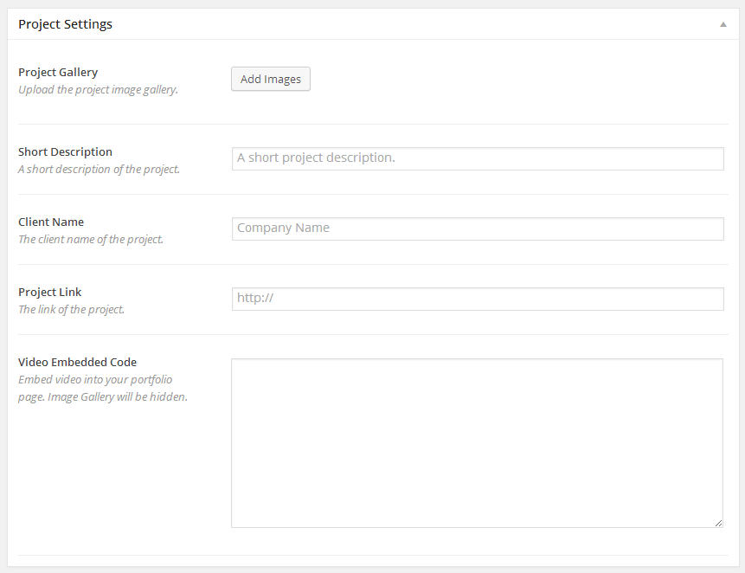This screenshot has height=573, width=745.
Task: Click the Video Embedded Code label
Action: coord(77,362)
